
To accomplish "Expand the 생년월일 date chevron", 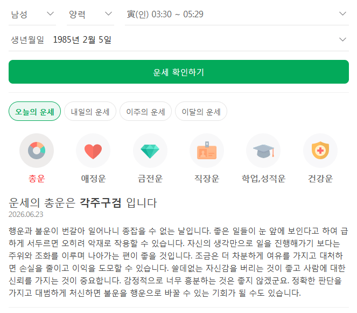I will 342,40.
